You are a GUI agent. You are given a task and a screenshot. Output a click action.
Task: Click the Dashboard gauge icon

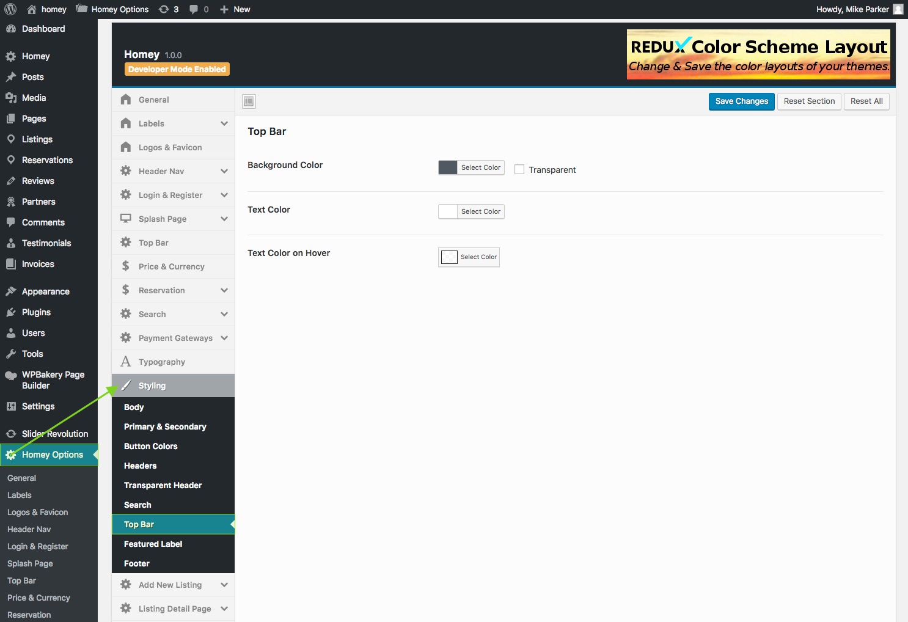point(11,29)
